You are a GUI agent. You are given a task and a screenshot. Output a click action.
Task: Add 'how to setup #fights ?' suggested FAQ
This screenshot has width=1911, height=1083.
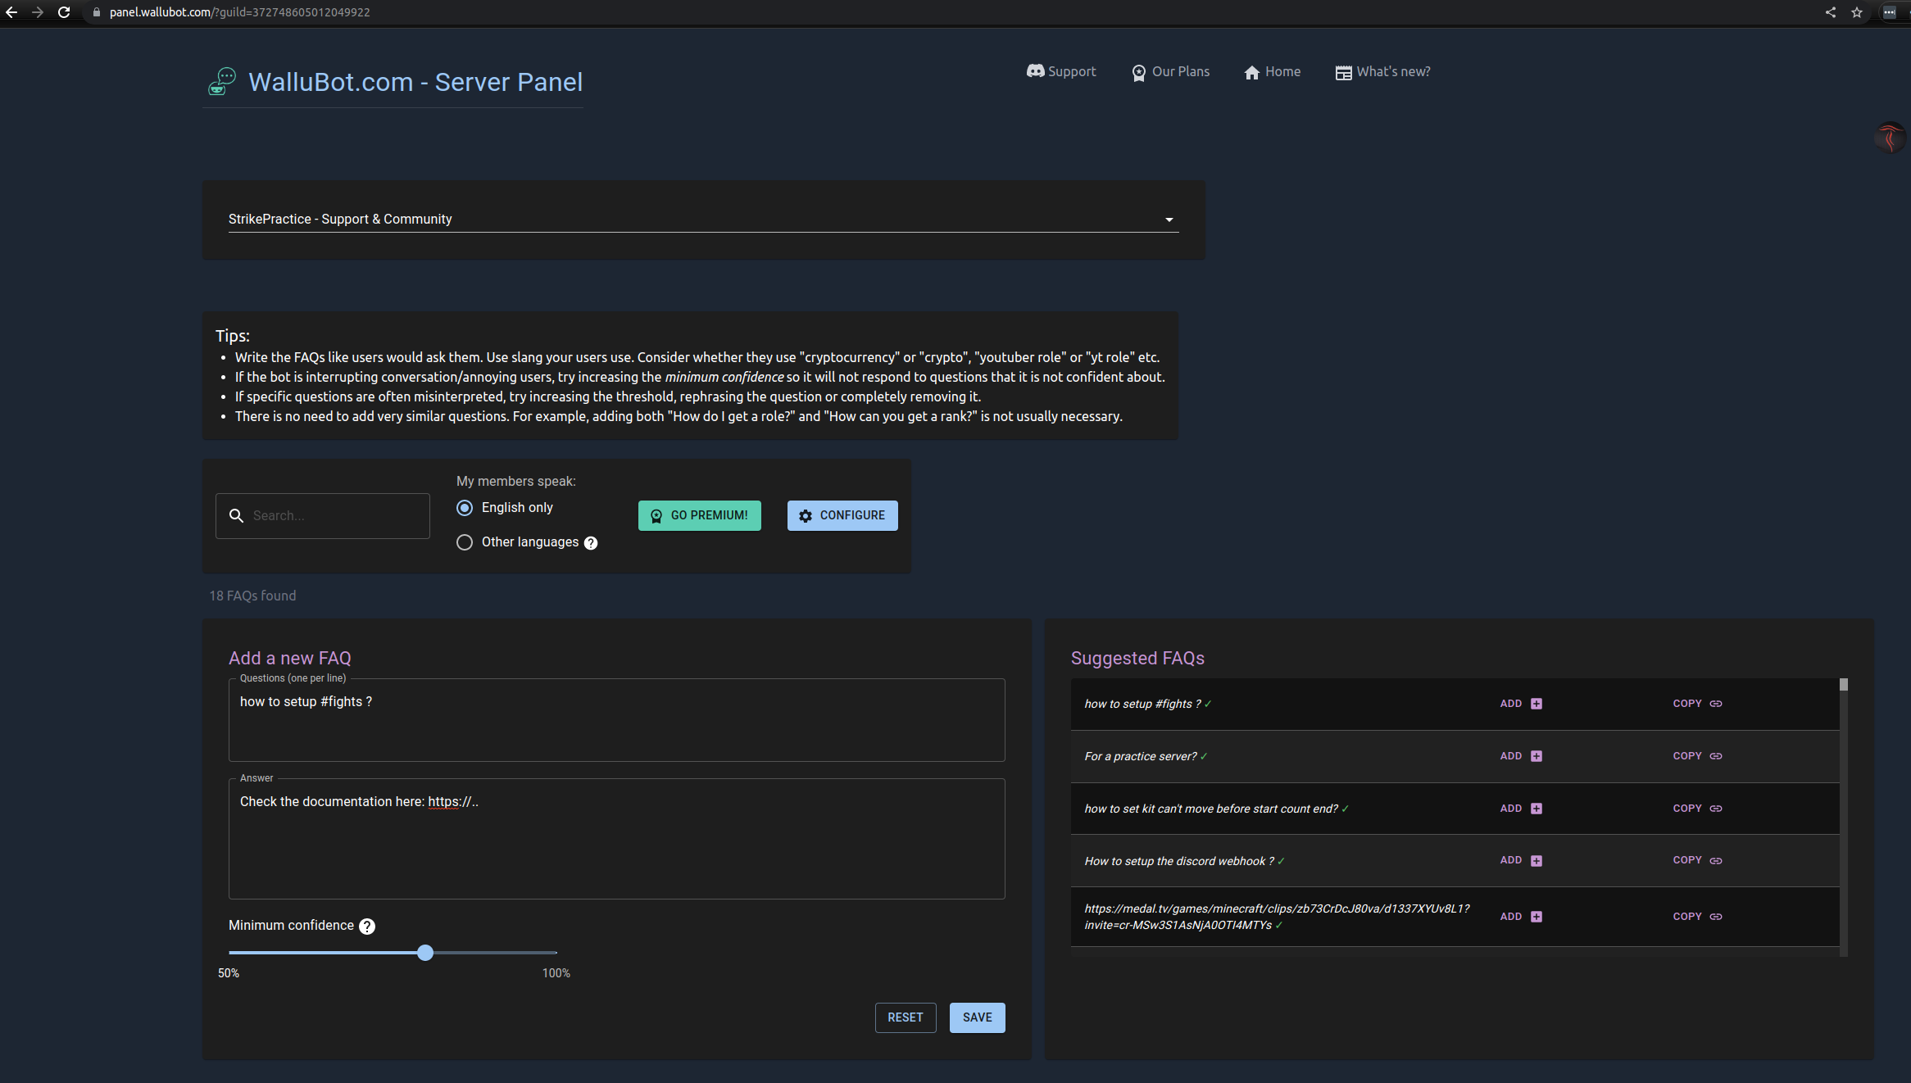[1521, 704]
